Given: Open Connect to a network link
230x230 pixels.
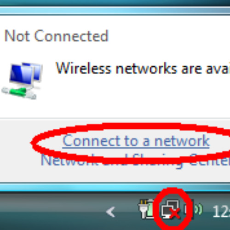Looking at the screenshot, I should click(136, 141).
